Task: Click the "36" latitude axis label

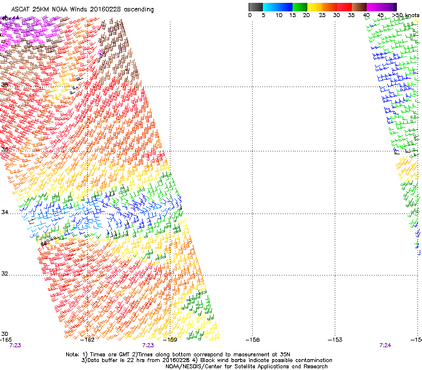Action: click(5, 149)
